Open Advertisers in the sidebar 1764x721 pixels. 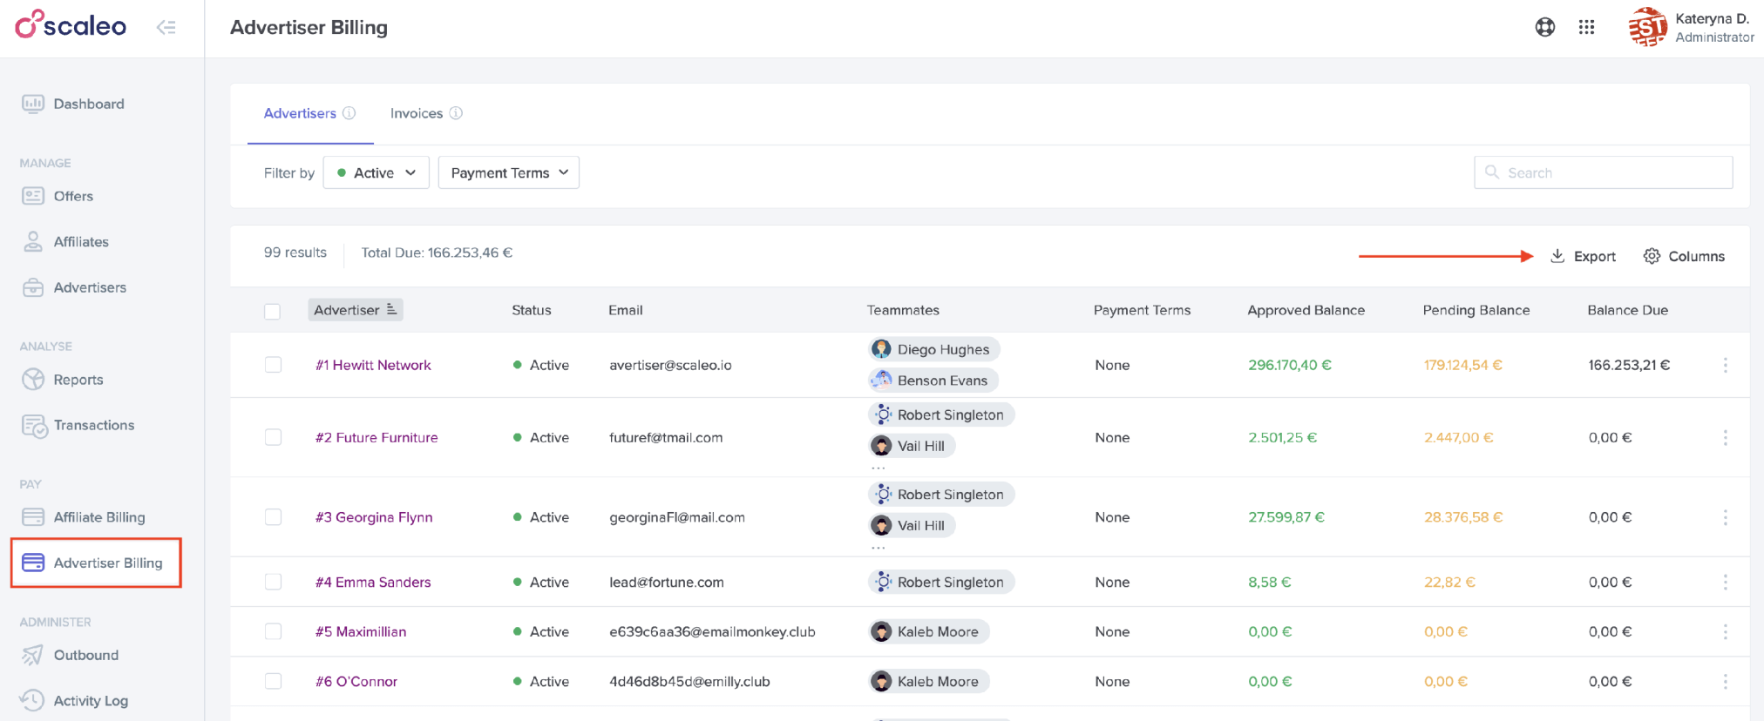(x=74, y=287)
